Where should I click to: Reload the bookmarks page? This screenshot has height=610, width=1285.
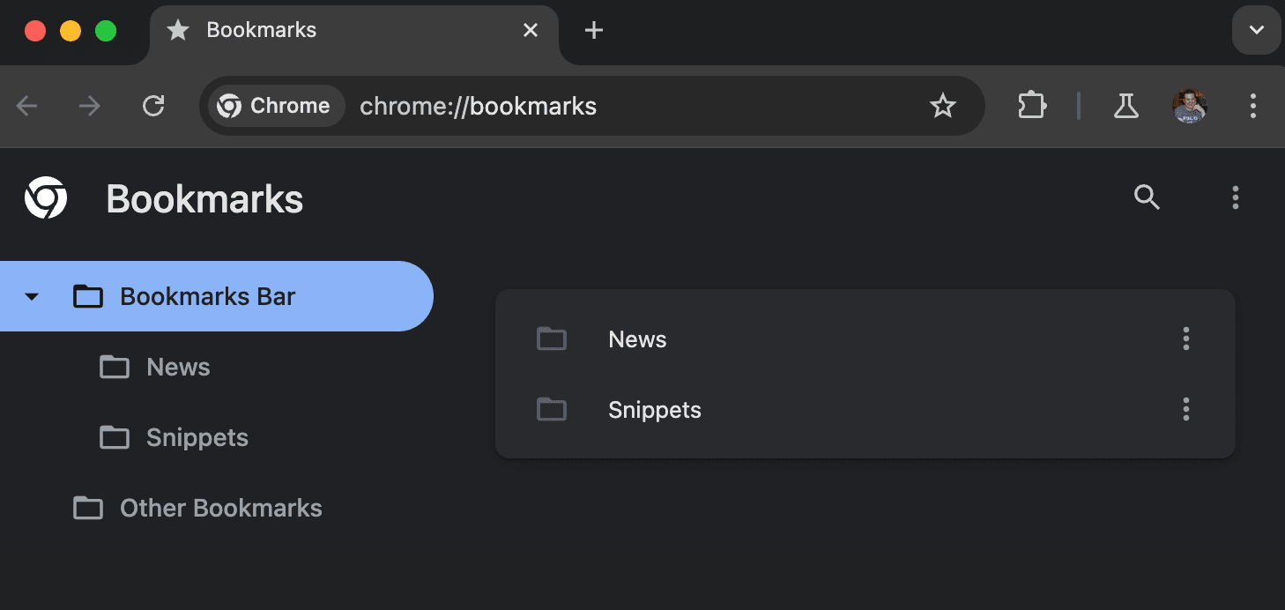point(153,105)
